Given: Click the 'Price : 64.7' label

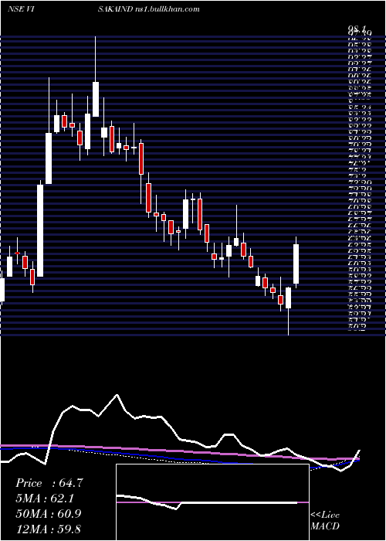Looking at the screenshot, I should tap(49, 483).
